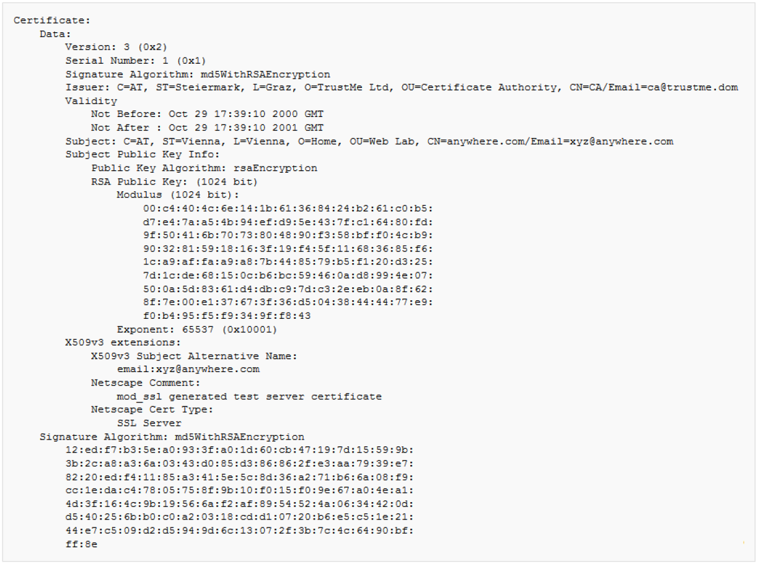Click the 'Subject Public Key Info:' label
Image resolution: width=758 pixels, height=564 pixels.
pos(143,155)
